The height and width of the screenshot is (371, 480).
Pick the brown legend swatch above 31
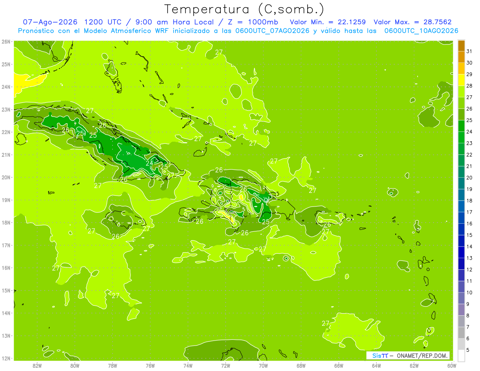tap(461, 46)
